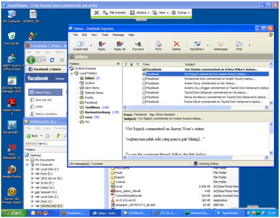Click Create Mail in Outlook Express toolbar
Screen dimensions: 280x218
81,46
